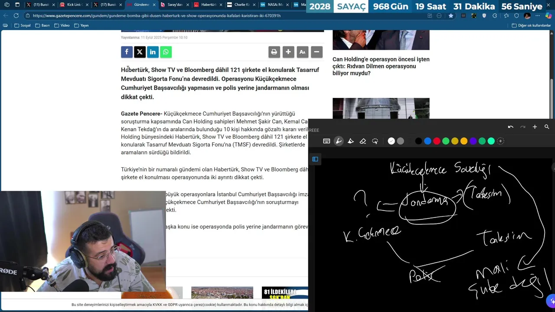Pick the red pen color
Screen dimensions: 555x312
(437, 141)
